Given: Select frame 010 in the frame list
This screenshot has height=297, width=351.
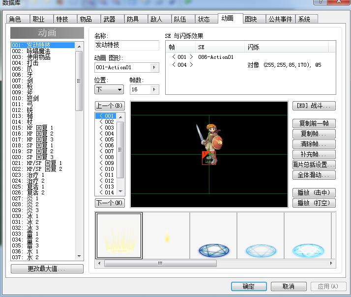Looking at the screenshot, I should click(x=107, y=169).
